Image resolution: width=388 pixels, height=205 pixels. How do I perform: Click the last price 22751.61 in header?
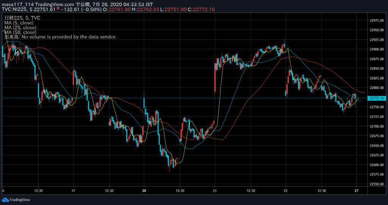click(45, 9)
